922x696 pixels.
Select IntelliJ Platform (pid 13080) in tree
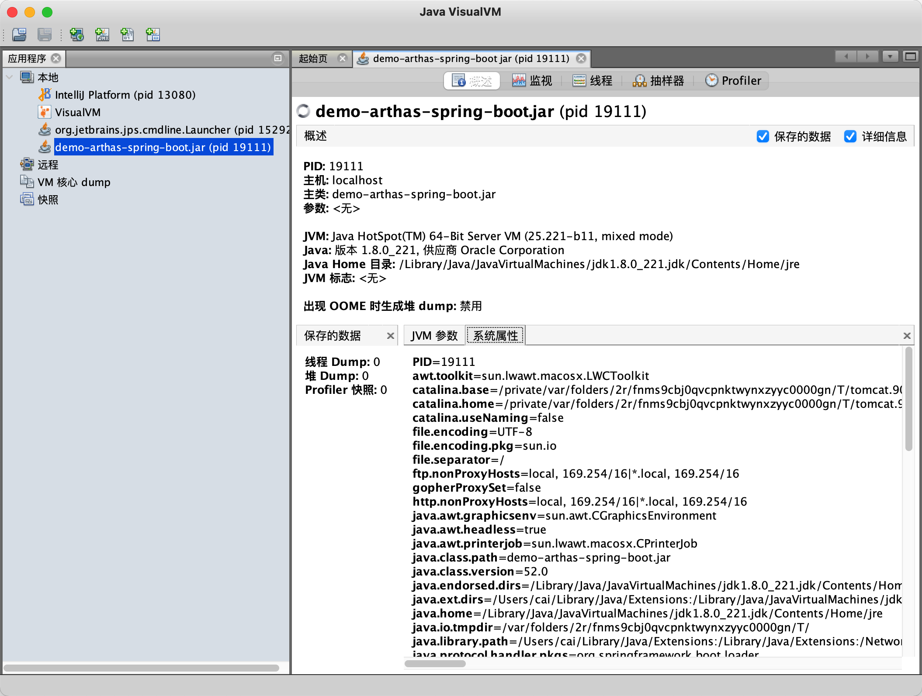pos(125,95)
